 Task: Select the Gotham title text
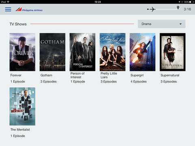(46, 75)
